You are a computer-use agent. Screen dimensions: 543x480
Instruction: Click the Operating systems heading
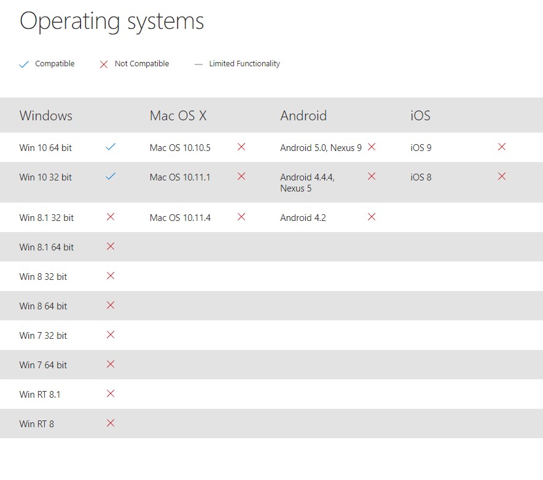tap(112, 21)
